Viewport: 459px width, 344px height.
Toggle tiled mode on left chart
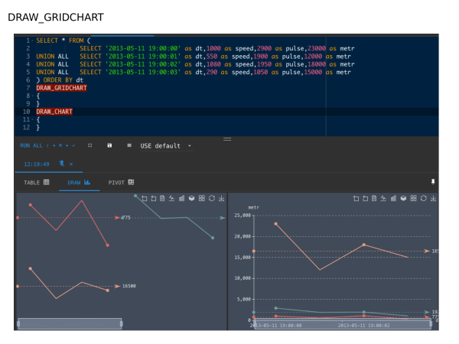click(x=201, y=199)
